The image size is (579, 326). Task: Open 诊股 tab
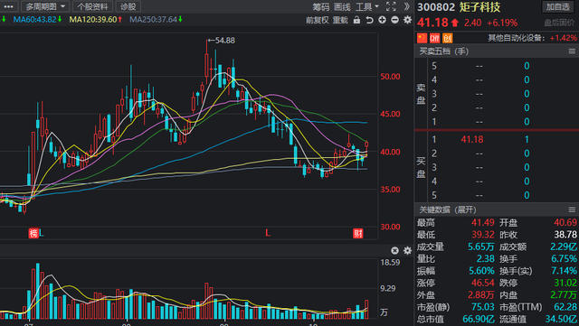[128, 6]
